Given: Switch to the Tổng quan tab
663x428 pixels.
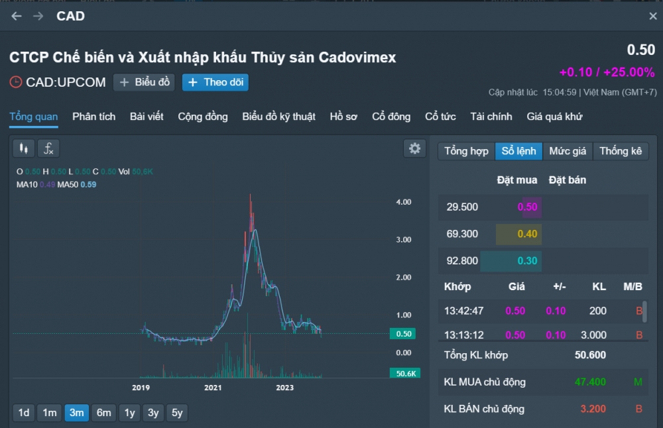Looking at the screenshot, I should [34, 117].
